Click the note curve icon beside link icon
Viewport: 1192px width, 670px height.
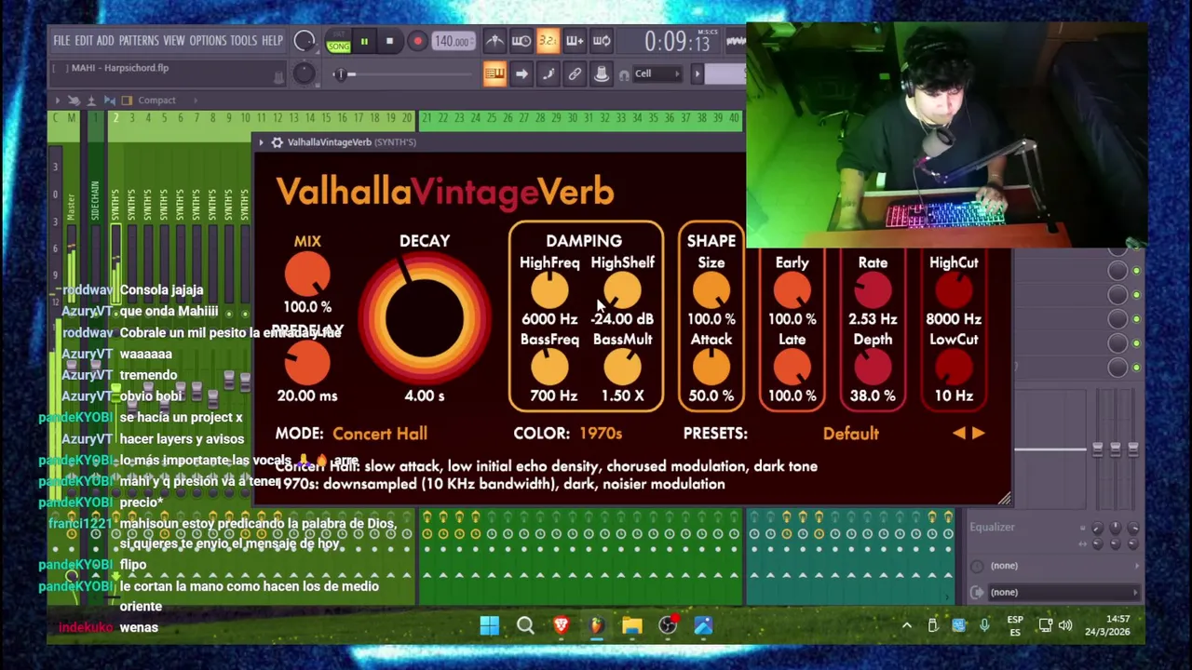pyautogui.click(x=548, y=74)
